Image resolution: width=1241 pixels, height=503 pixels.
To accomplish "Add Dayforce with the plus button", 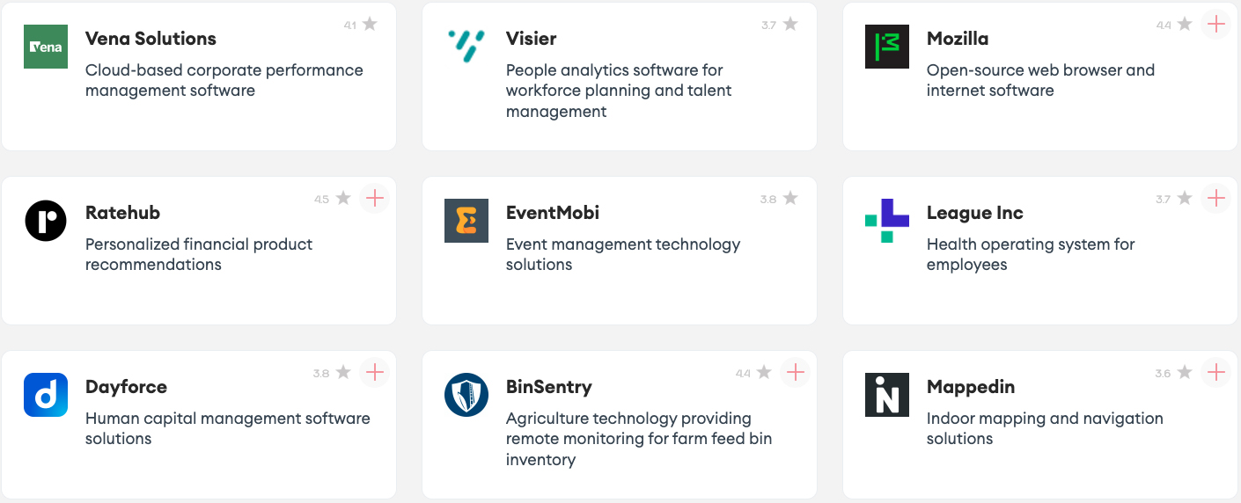I will point(374,373).
